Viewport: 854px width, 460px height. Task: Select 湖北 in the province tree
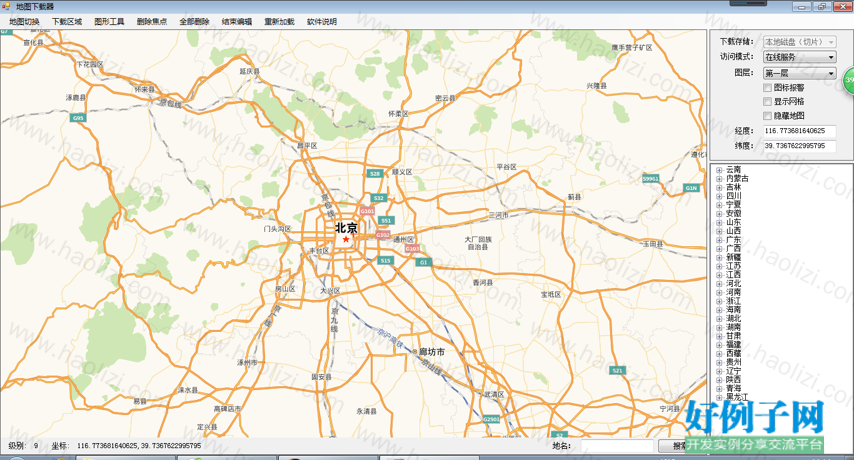pyautogui.click(x=733, y=319)
